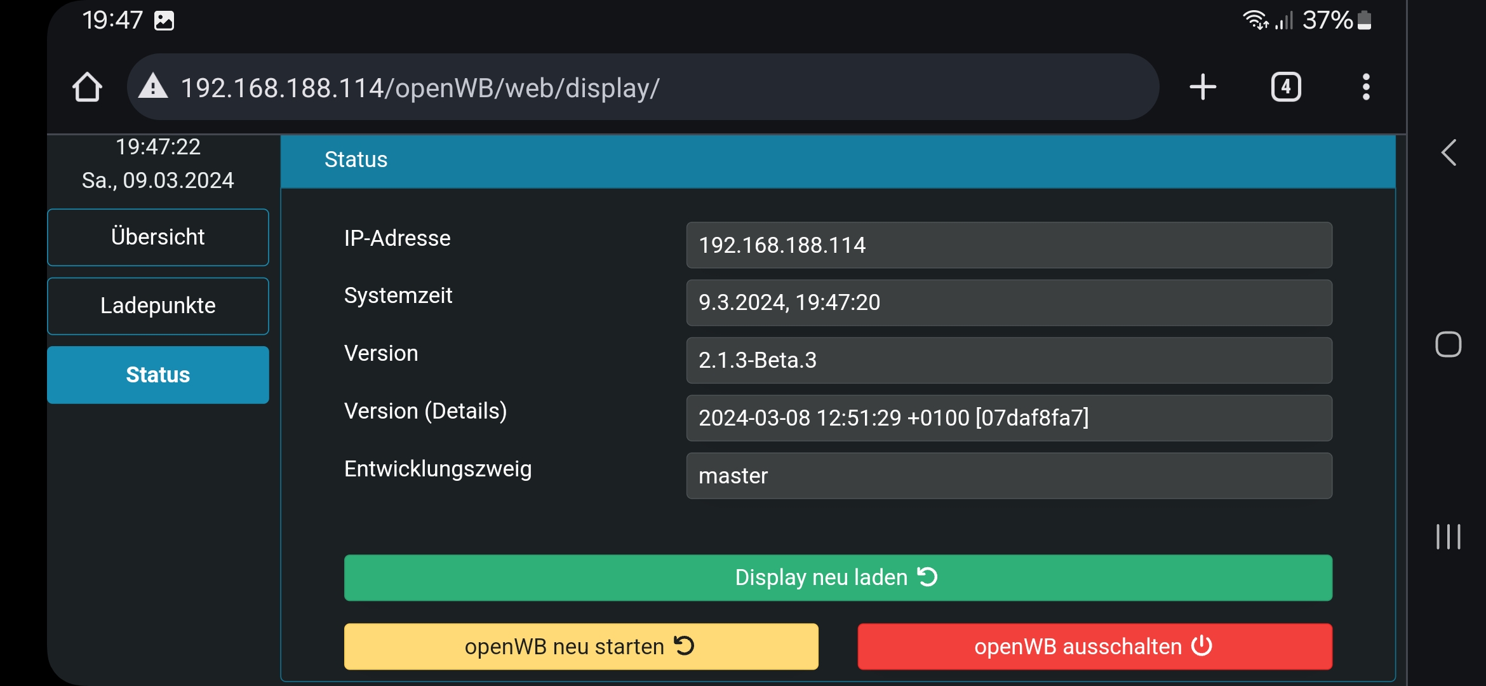Open the tab switcher showing 4 tabs

pos(1286,87)
